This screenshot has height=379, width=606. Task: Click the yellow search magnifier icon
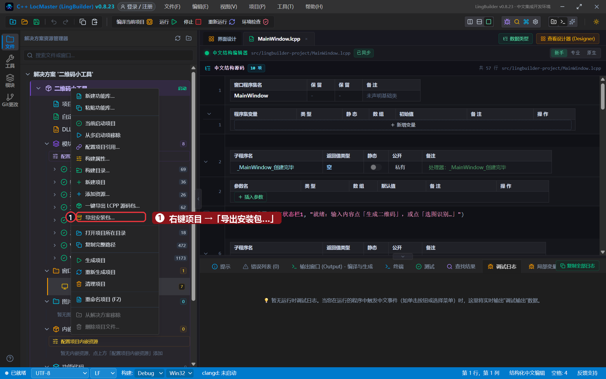coord(517,22)
